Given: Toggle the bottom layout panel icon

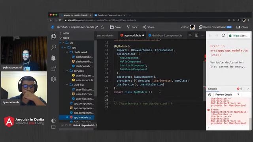Looking at the screenshot, I should (x=53, y=127).
